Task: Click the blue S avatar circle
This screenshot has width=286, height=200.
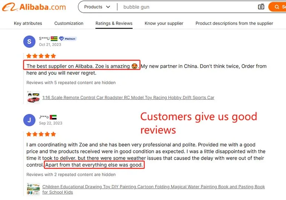Action: click(29, 41)
